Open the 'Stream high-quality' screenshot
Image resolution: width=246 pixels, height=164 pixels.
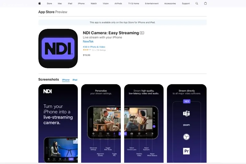(144, 123)
